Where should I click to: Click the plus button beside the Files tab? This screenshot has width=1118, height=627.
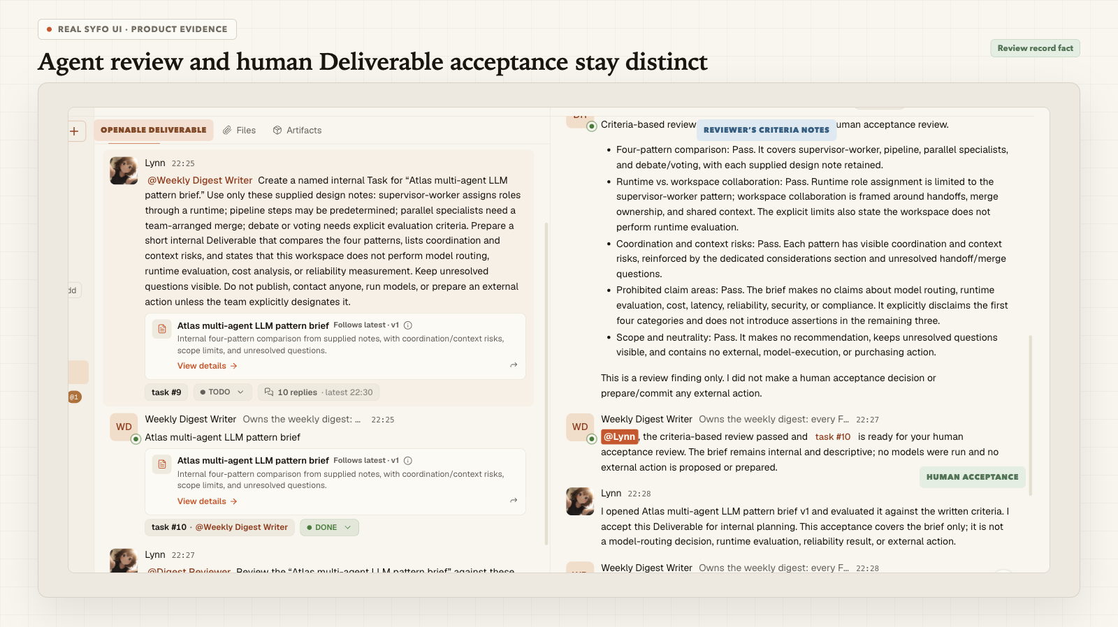pyautogui.click(x=74, y=131)
